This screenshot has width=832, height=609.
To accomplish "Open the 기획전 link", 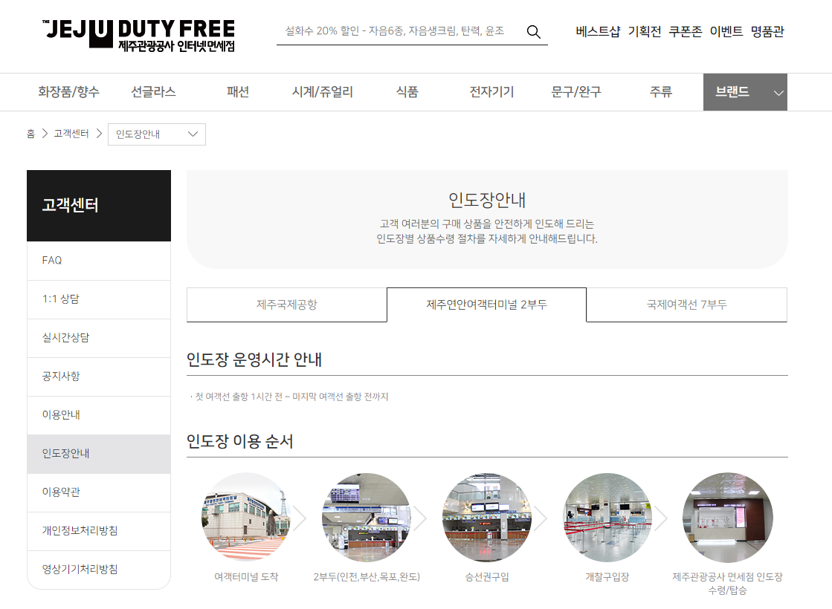I will 644,32.
